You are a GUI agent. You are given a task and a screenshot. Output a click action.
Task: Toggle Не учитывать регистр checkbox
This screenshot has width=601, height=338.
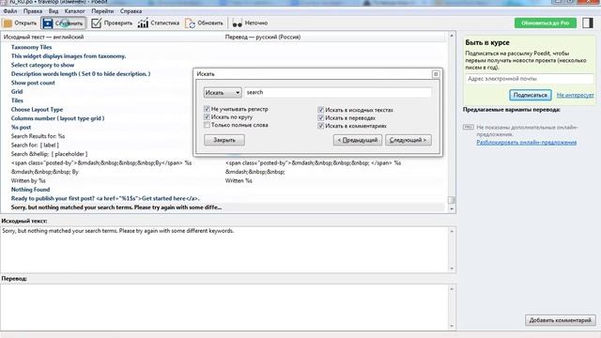pos(207,109)
